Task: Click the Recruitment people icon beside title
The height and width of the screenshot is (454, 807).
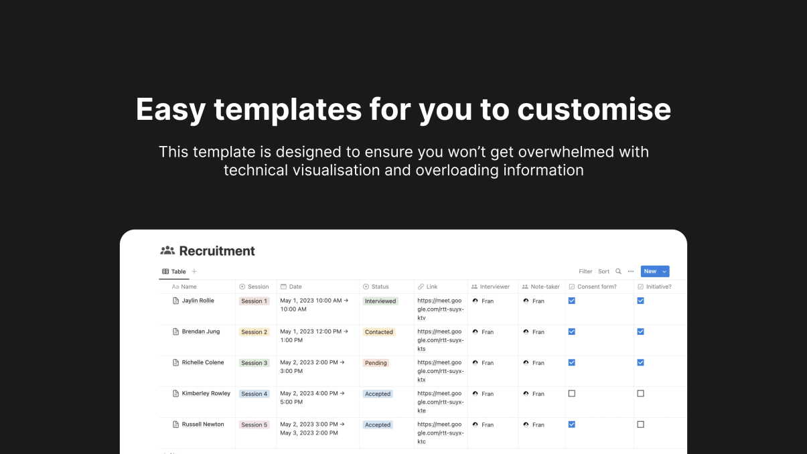Action: [x=167, y=251]
